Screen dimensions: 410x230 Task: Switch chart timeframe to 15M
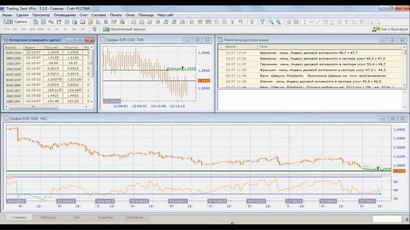click(32, 29)
